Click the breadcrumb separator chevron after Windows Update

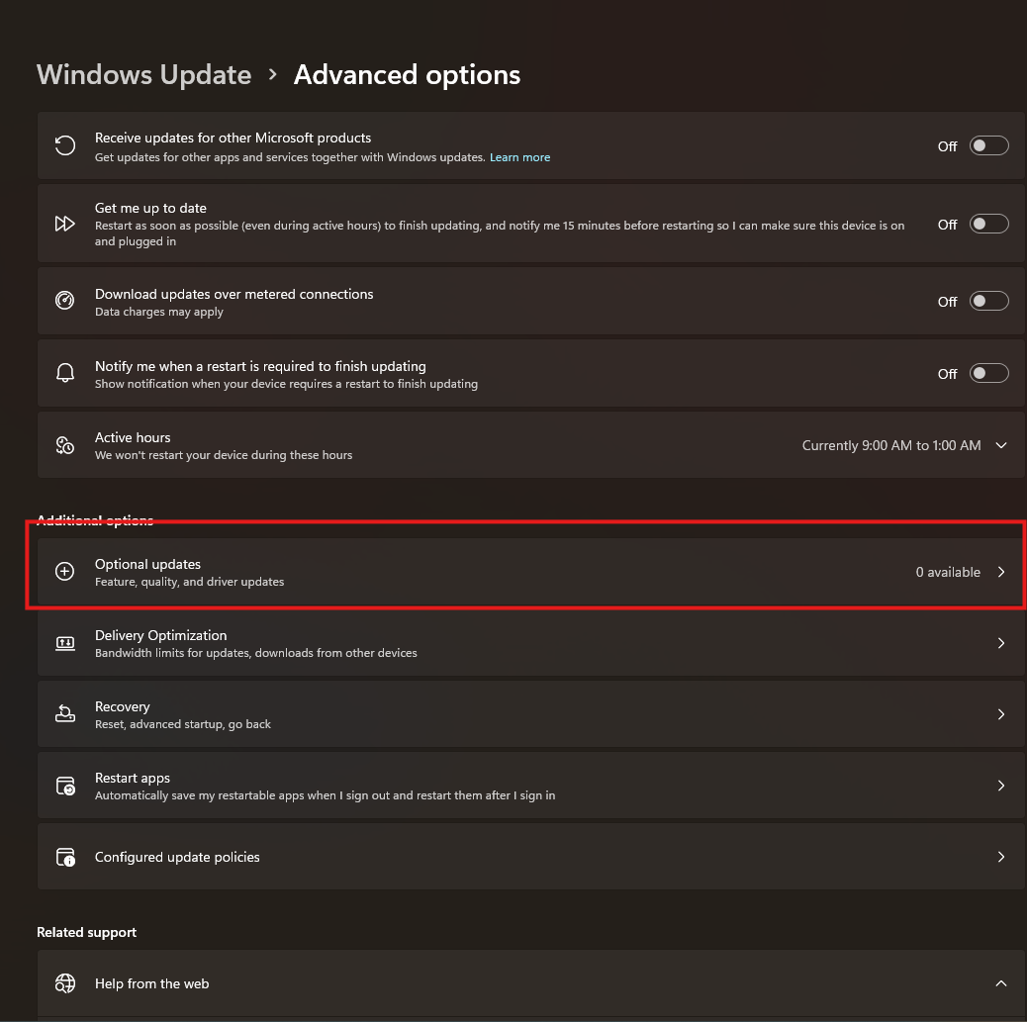(272, 74)
